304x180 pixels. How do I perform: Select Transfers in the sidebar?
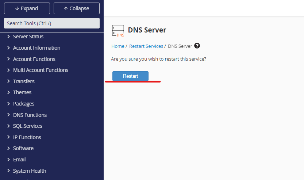[x=24, y=81]
